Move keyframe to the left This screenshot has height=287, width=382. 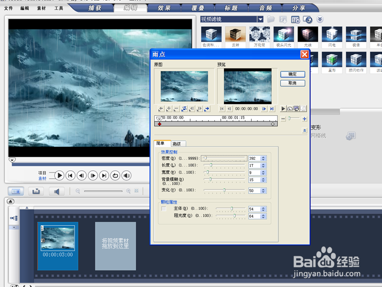click(192, 109)
